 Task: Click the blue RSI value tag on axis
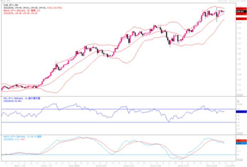(241, 112)
